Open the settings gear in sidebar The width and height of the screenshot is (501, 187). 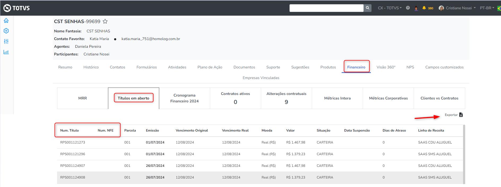6,31
